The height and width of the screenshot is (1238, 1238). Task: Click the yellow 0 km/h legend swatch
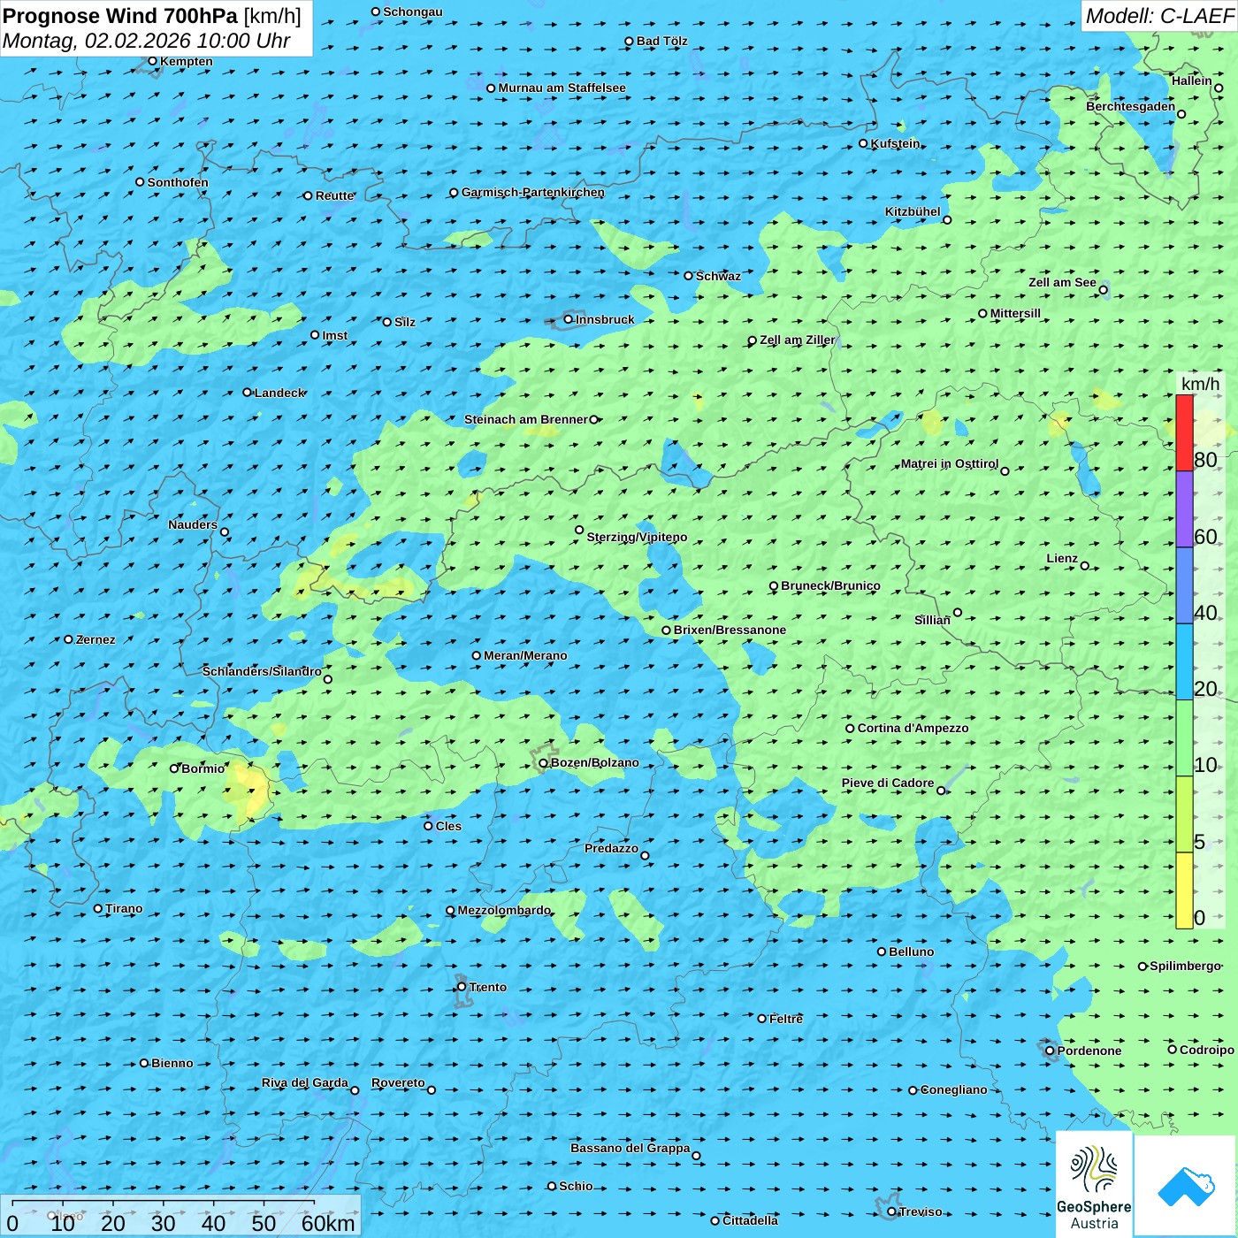coord(1184,890)
